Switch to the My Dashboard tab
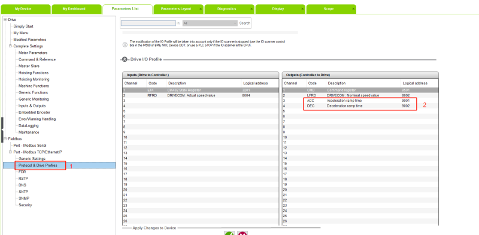 tap(74, 9)
